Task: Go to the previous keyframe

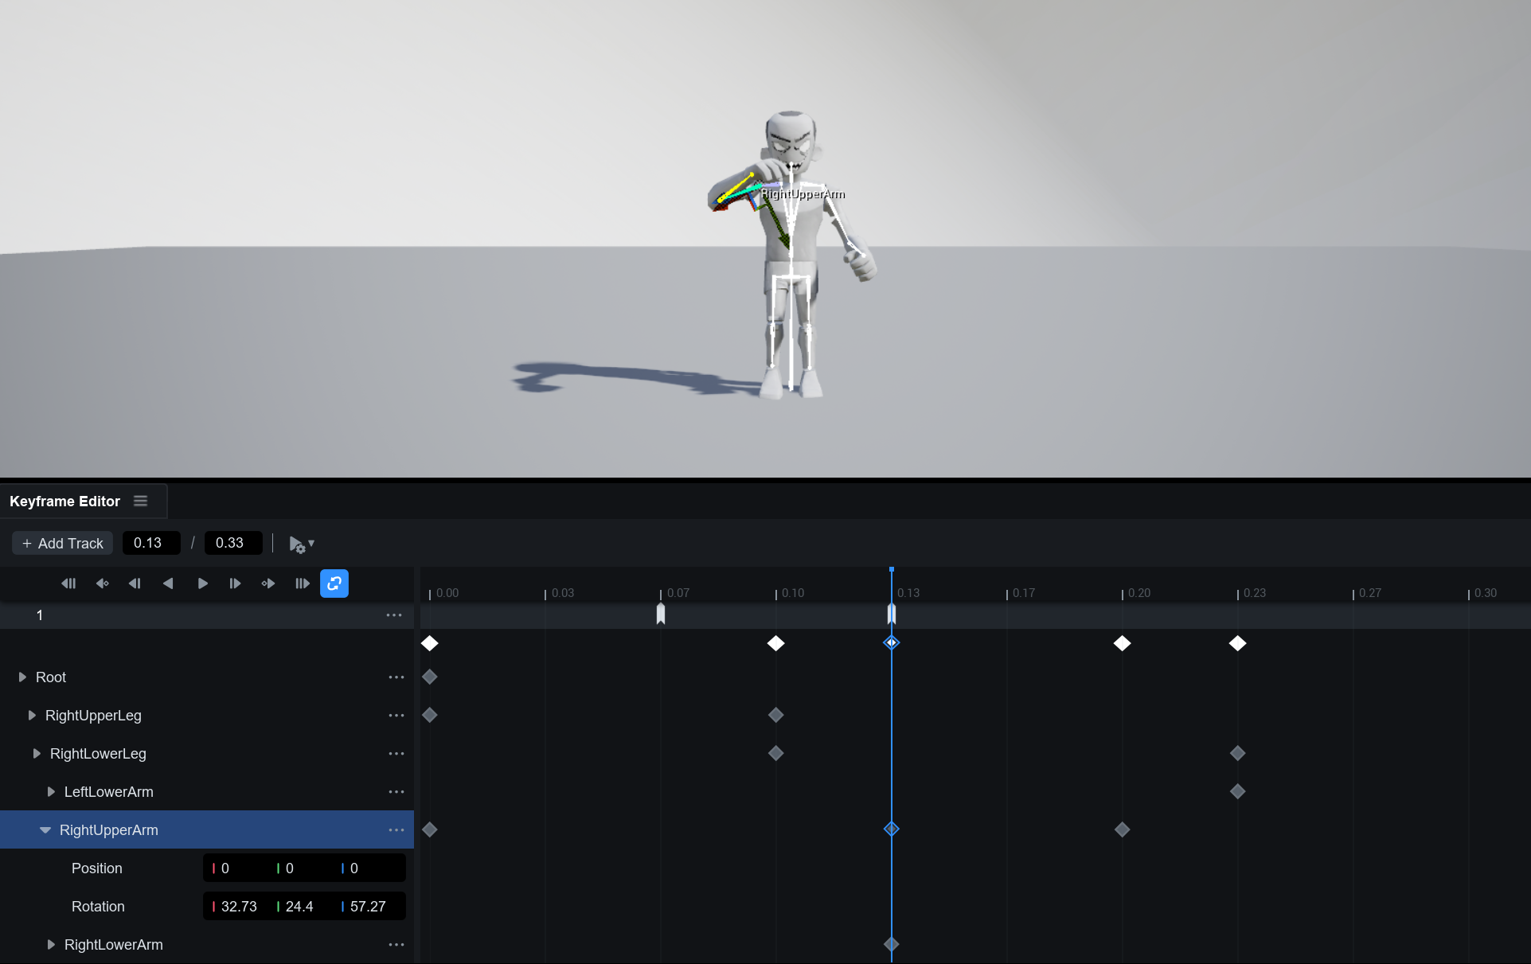Action: coord(102,583)
